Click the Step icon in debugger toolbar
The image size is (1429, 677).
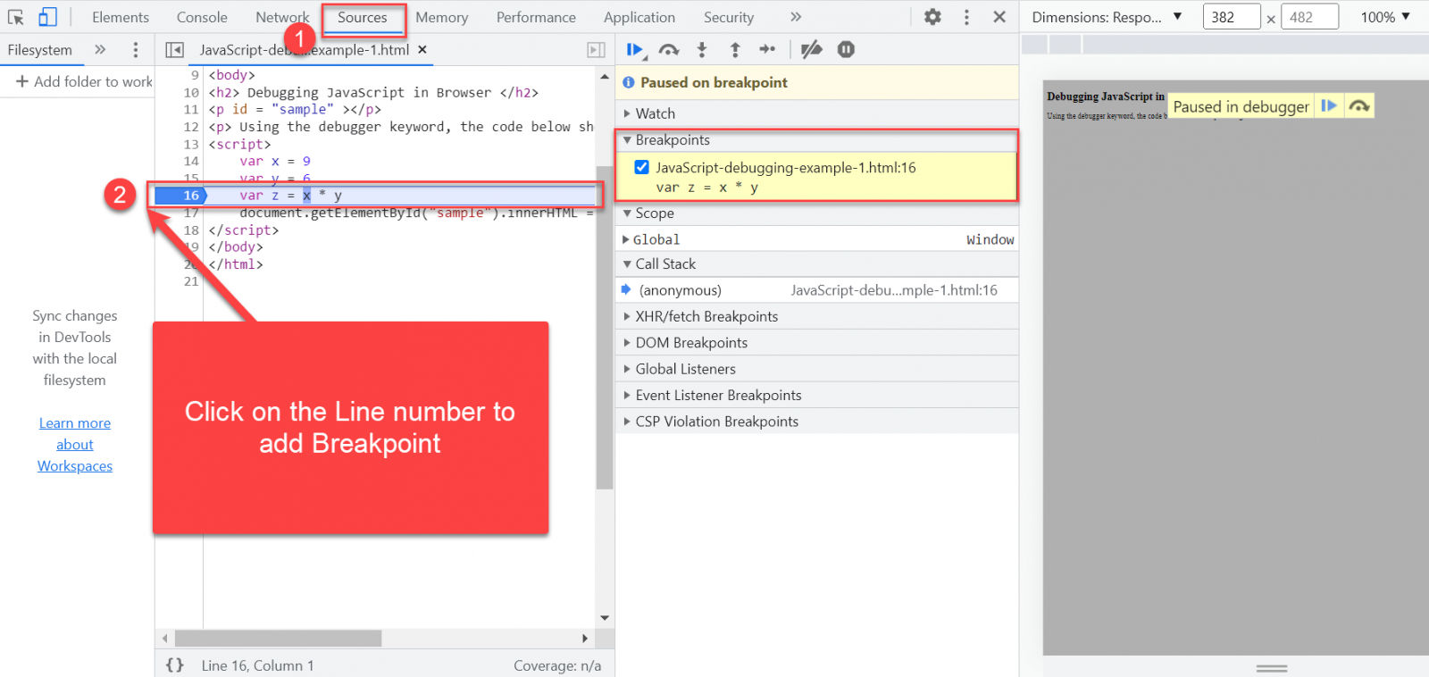tap(767, 50)
